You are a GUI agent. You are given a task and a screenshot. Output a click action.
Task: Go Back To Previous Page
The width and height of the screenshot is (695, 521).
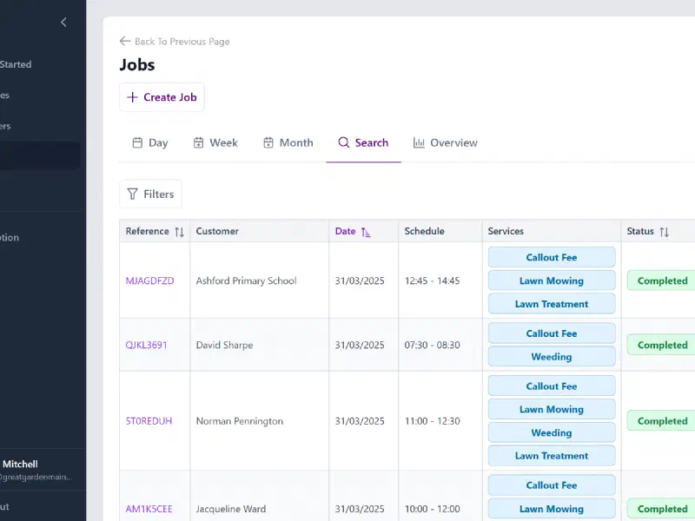tap(175, 41)
